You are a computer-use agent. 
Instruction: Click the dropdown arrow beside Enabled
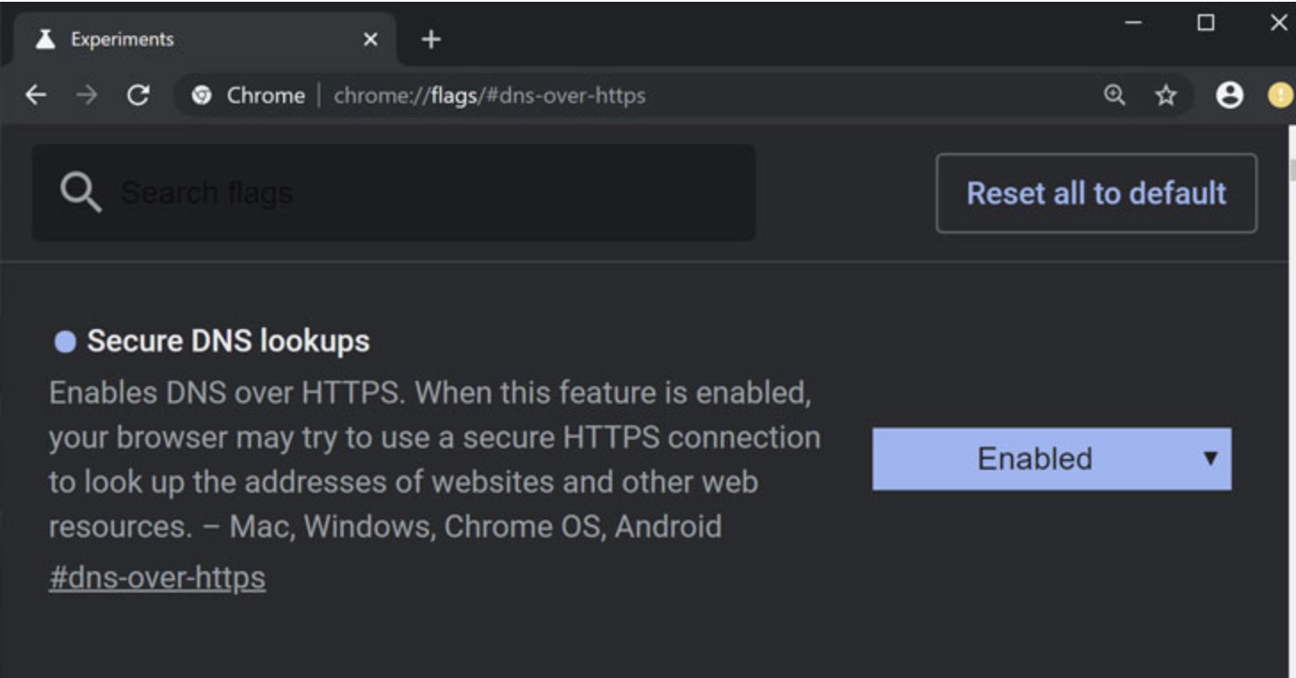(1210, 458)
